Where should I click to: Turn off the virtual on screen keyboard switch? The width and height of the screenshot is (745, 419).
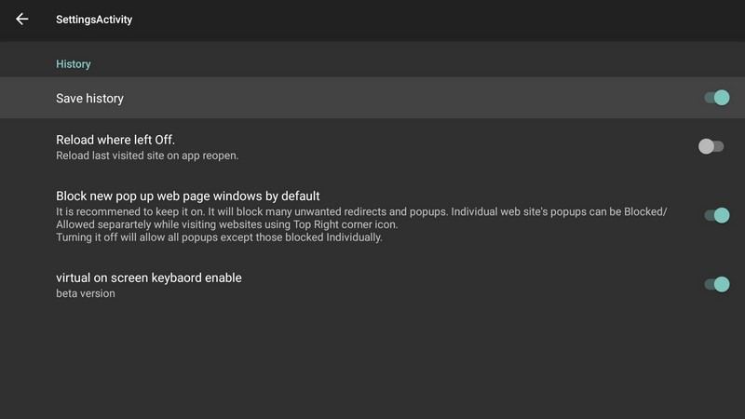tap(715, 284)
